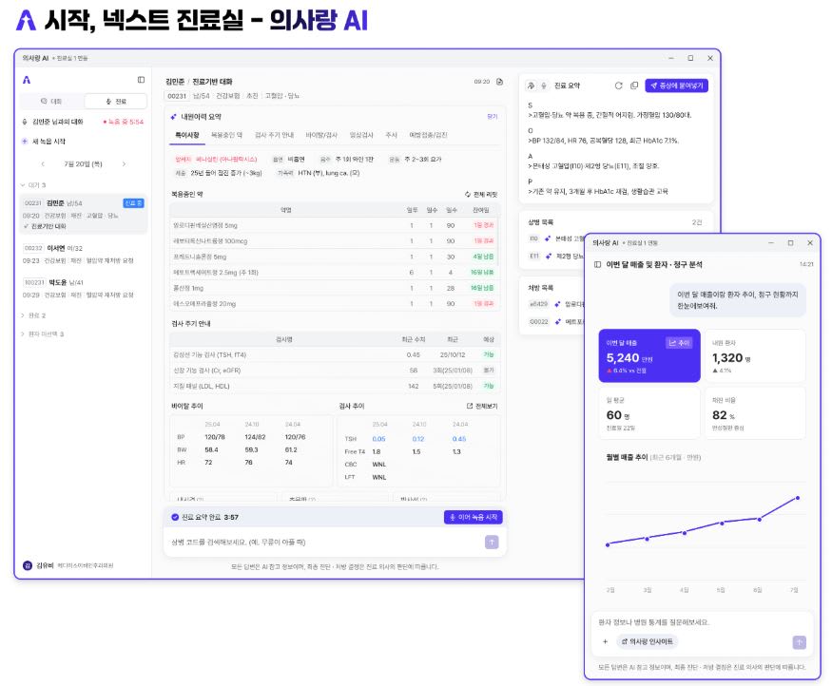The width and height of the screenshot is (832, 686).
Task: Click 증상에 붙여넣기 button
Action: (x=676, y=86)
